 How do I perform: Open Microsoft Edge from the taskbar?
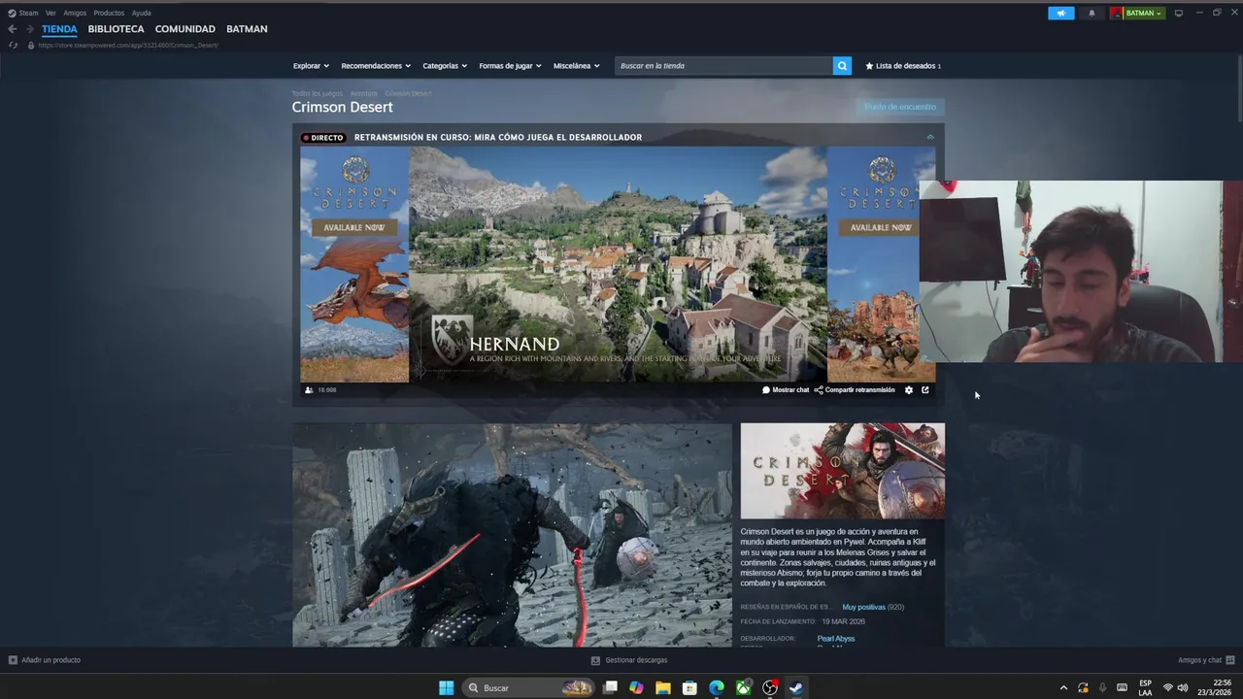tap(717, 687)
